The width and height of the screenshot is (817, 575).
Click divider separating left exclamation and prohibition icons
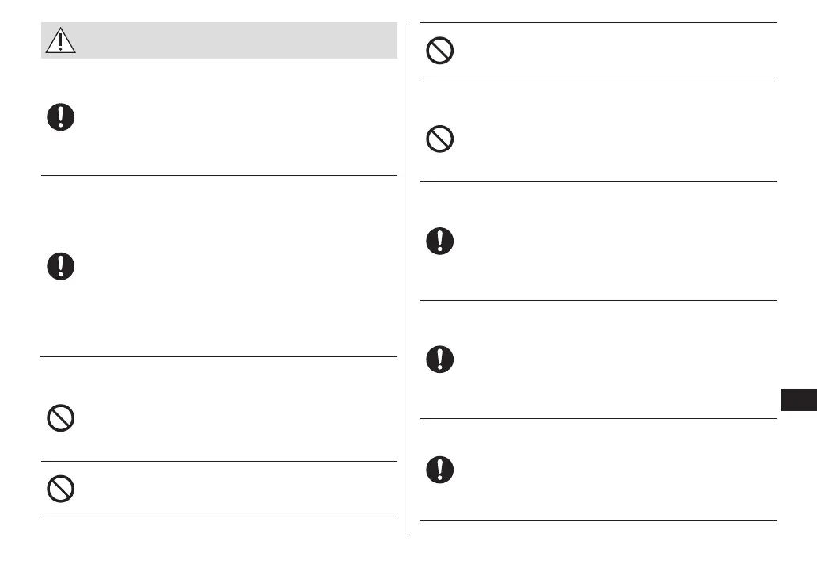218,357
